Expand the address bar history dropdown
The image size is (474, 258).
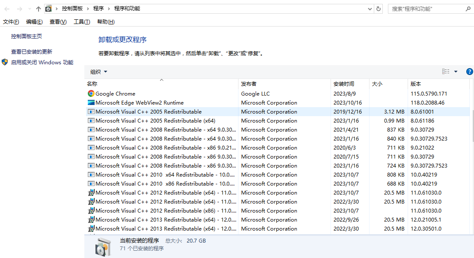tap(370, 9)
